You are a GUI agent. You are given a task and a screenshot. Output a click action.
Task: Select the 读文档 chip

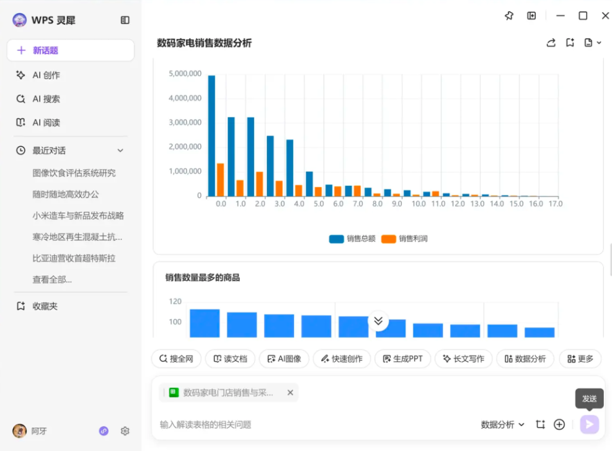click(x=230, y=359)
